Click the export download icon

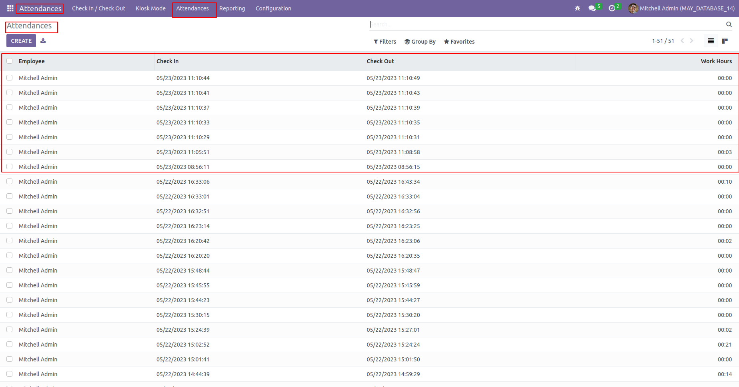tap(43, 41)
